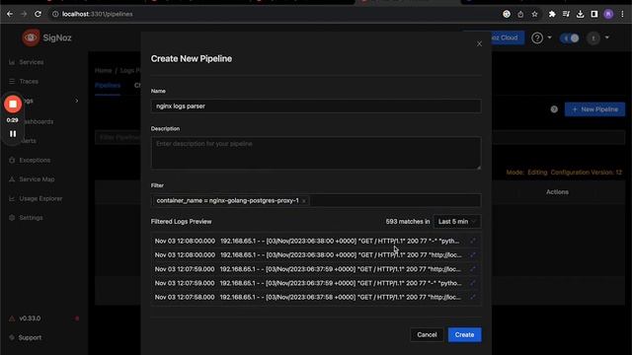
Task: Bookmark the page with the star icon
Action: point(534,14)
